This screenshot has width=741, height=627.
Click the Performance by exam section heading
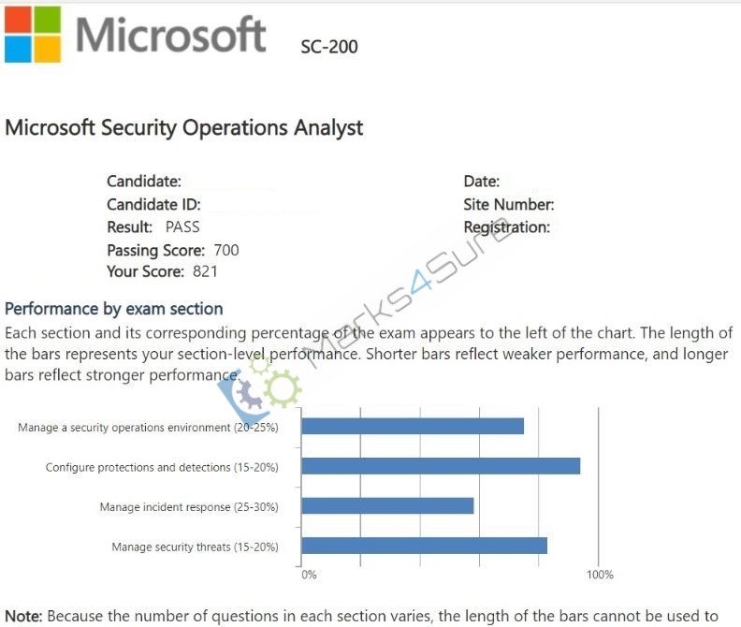(114, 309)
